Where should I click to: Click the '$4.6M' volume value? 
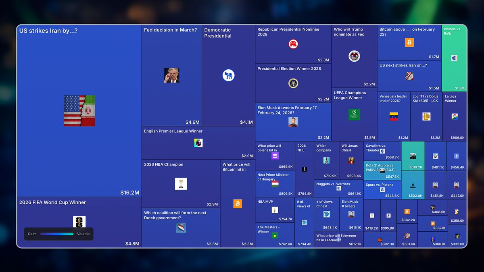click(x=192, y=122)
